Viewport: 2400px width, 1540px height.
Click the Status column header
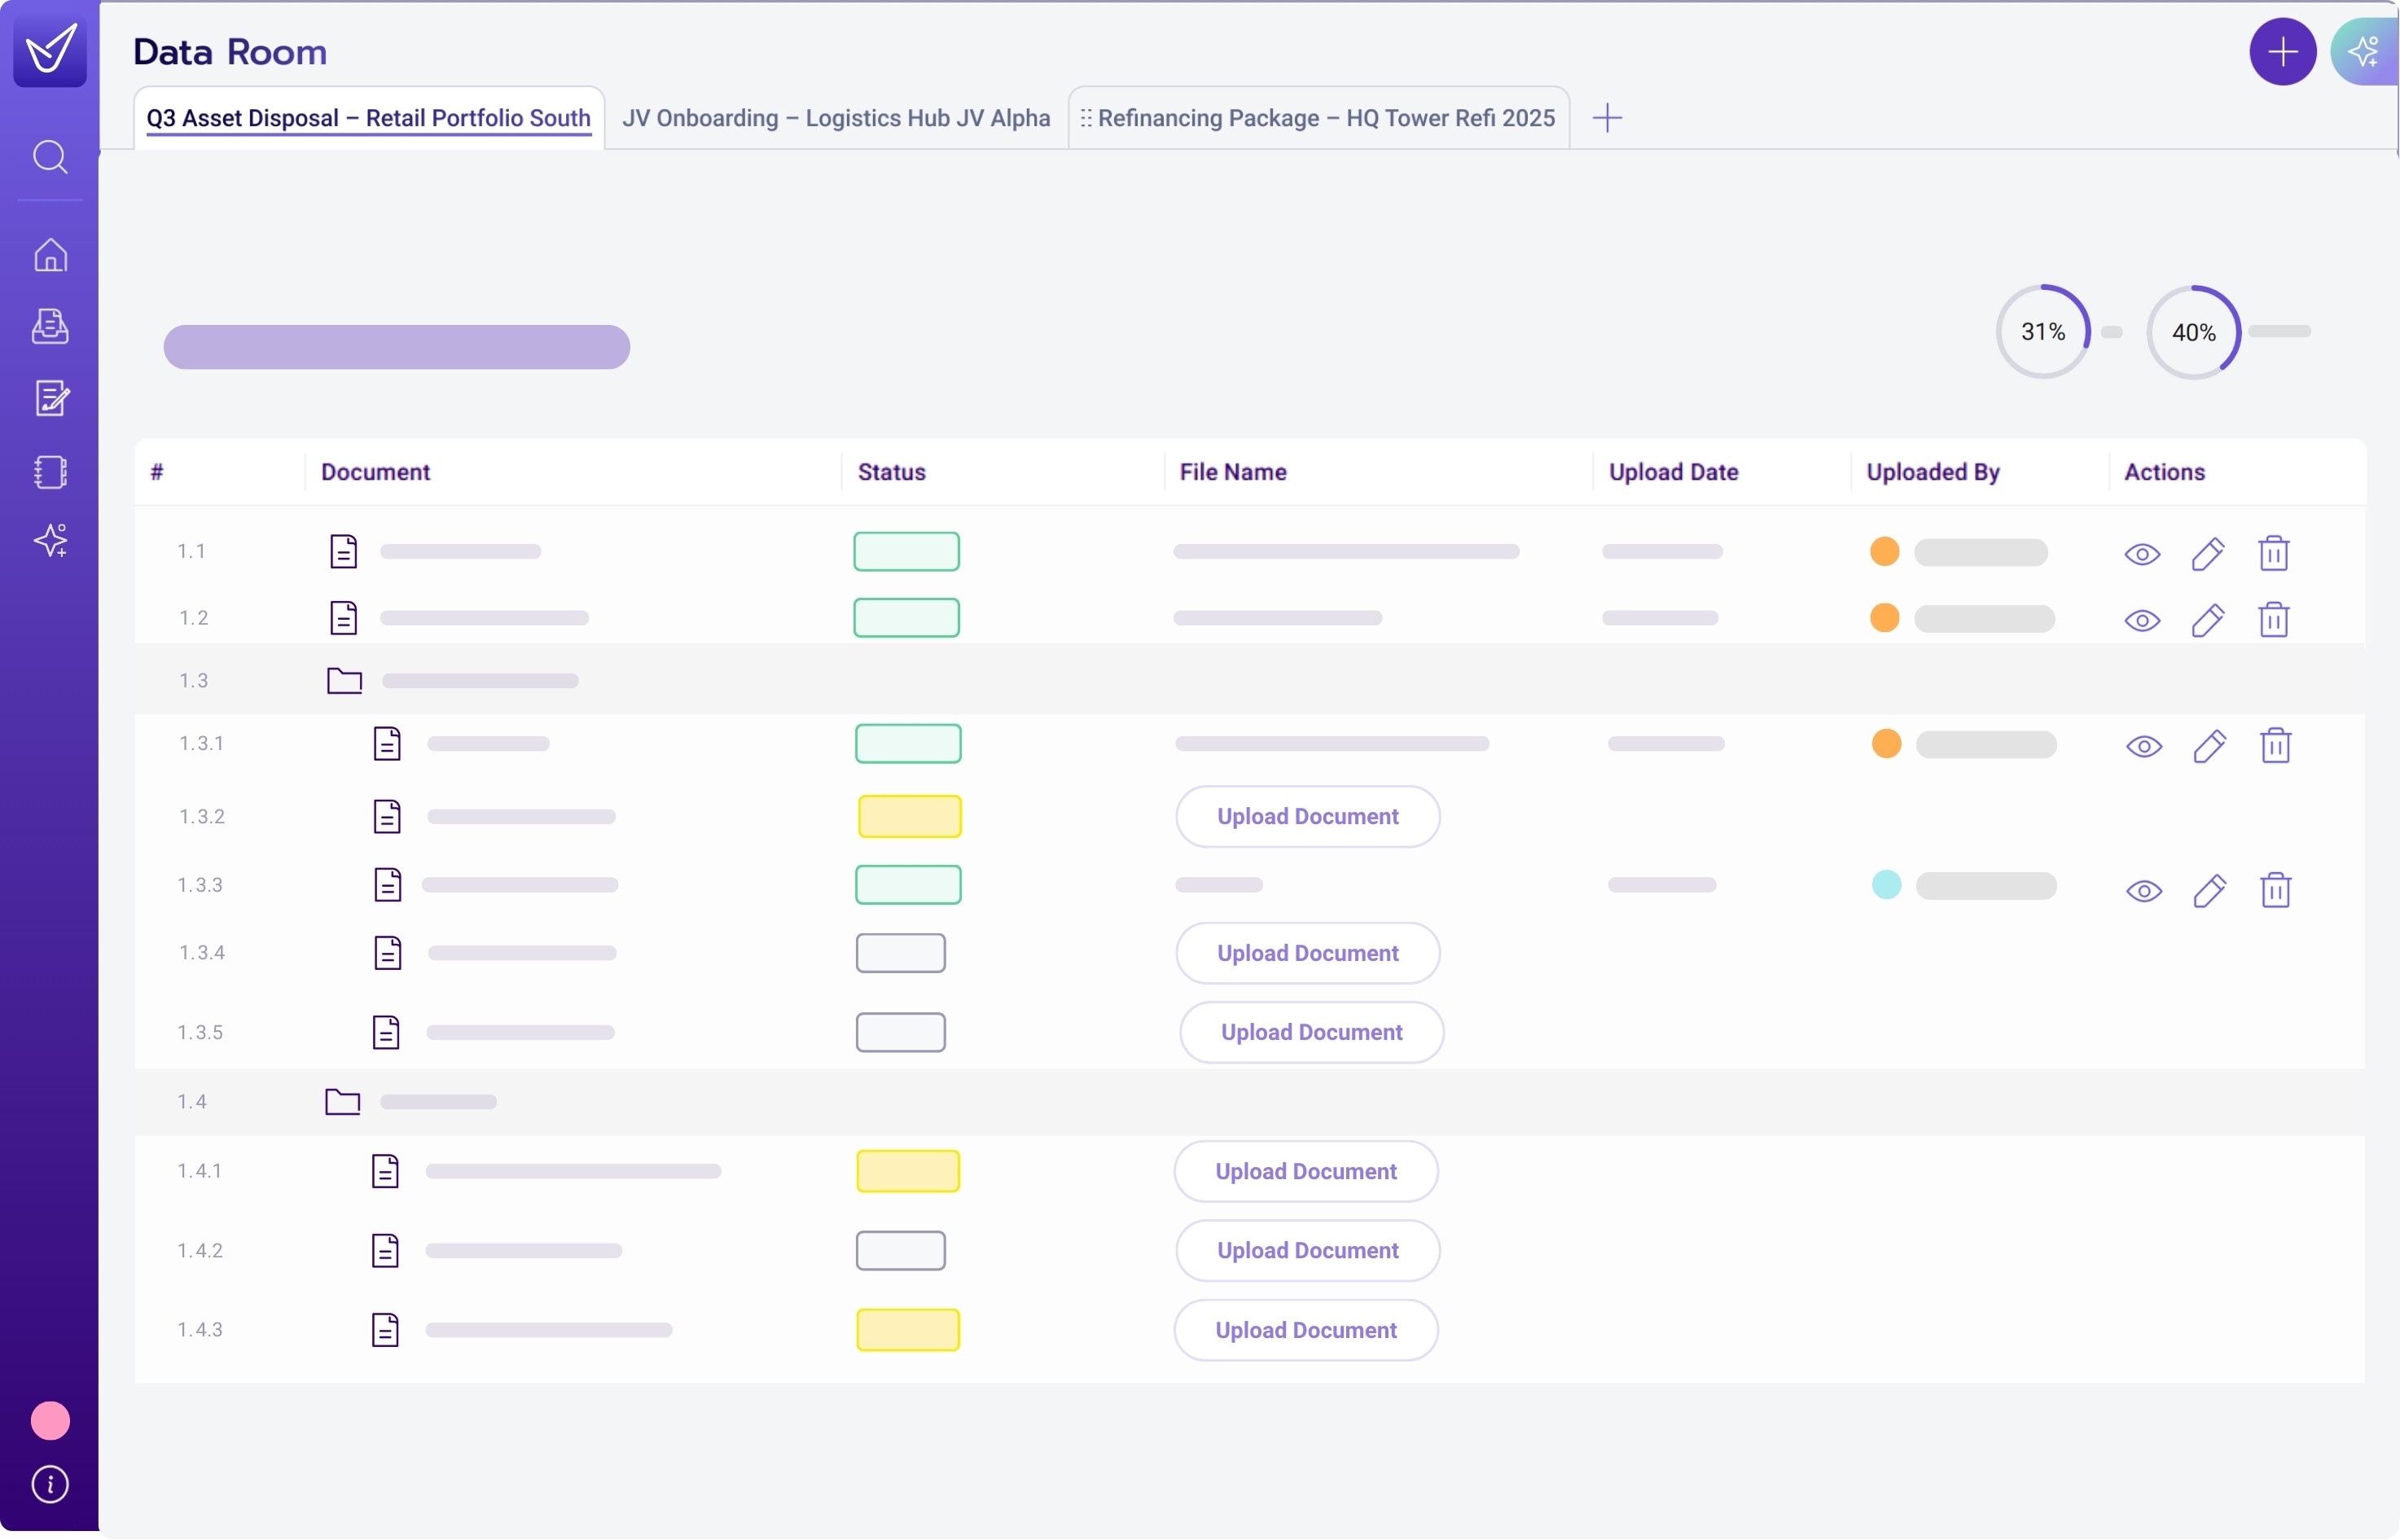[892, 472]
